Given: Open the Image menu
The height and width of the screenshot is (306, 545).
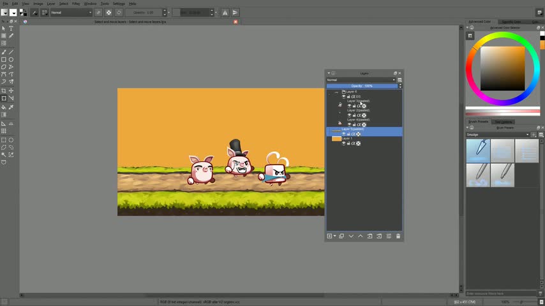Looking at the screenshot, I should [38, 4].
